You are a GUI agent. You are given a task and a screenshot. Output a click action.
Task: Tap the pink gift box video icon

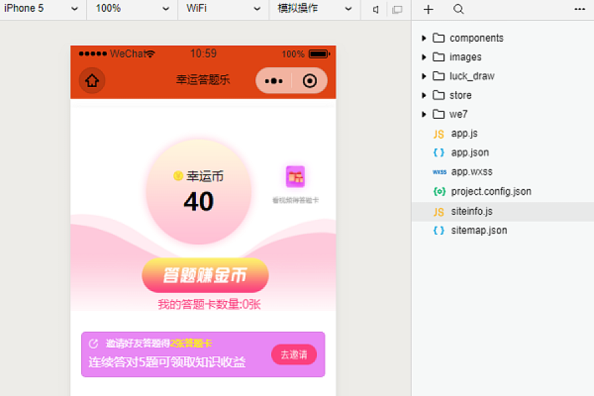(x=295, y=177)
